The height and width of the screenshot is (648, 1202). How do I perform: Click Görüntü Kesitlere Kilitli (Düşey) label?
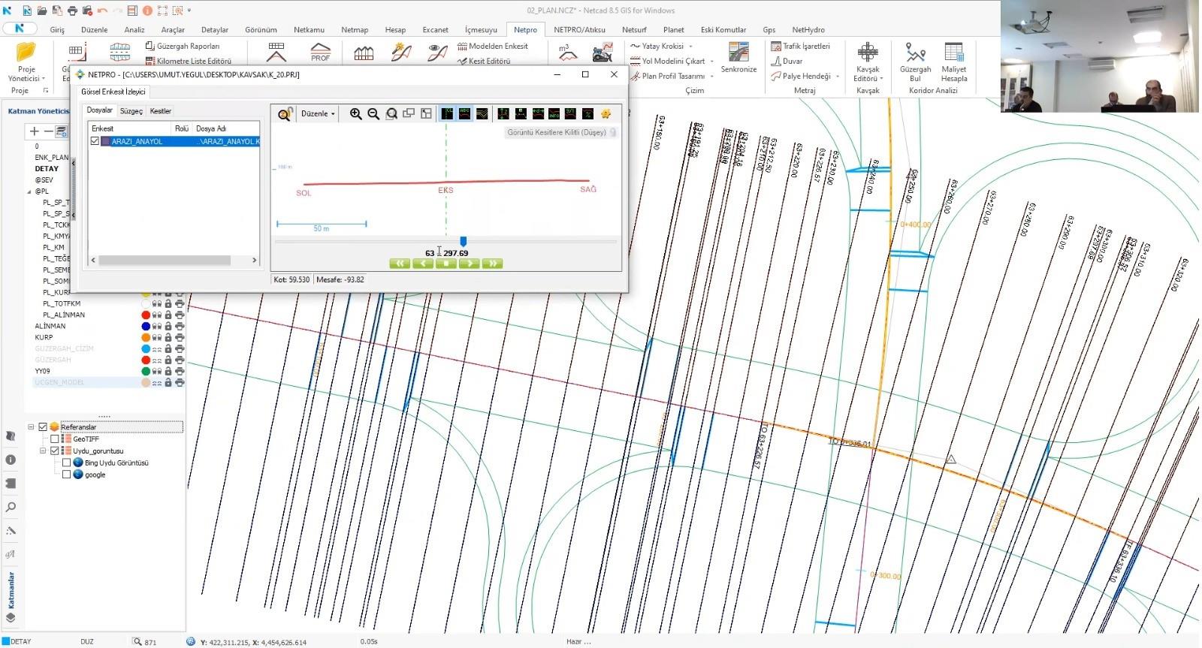coord(557,132)
